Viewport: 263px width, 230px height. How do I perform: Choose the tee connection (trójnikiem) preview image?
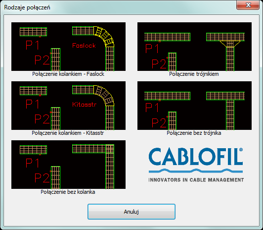[194, 47]
